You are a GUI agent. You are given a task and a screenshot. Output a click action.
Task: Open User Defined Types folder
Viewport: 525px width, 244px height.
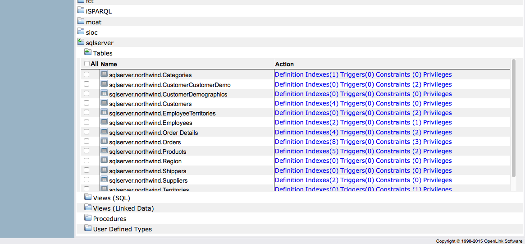(88, 228)
